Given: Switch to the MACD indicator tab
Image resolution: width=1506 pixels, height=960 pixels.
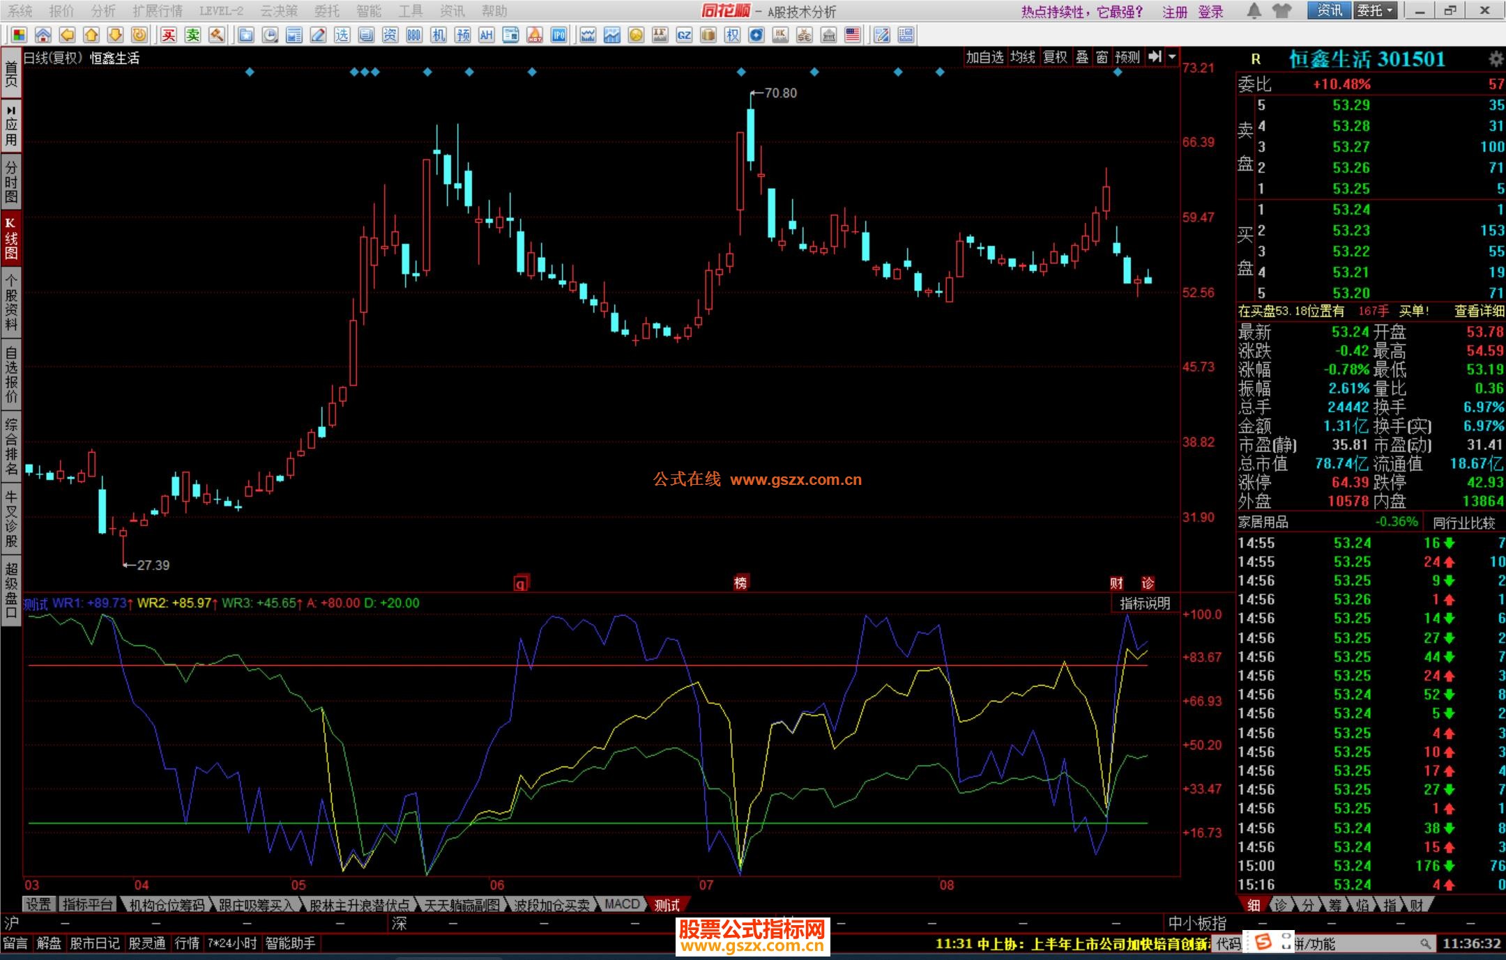Looking at the screenshot, I should coord(621,904).
